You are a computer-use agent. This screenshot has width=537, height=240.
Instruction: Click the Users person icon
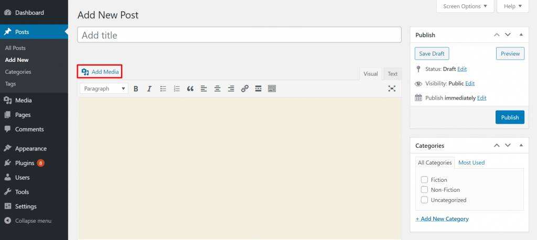point(7,177)
